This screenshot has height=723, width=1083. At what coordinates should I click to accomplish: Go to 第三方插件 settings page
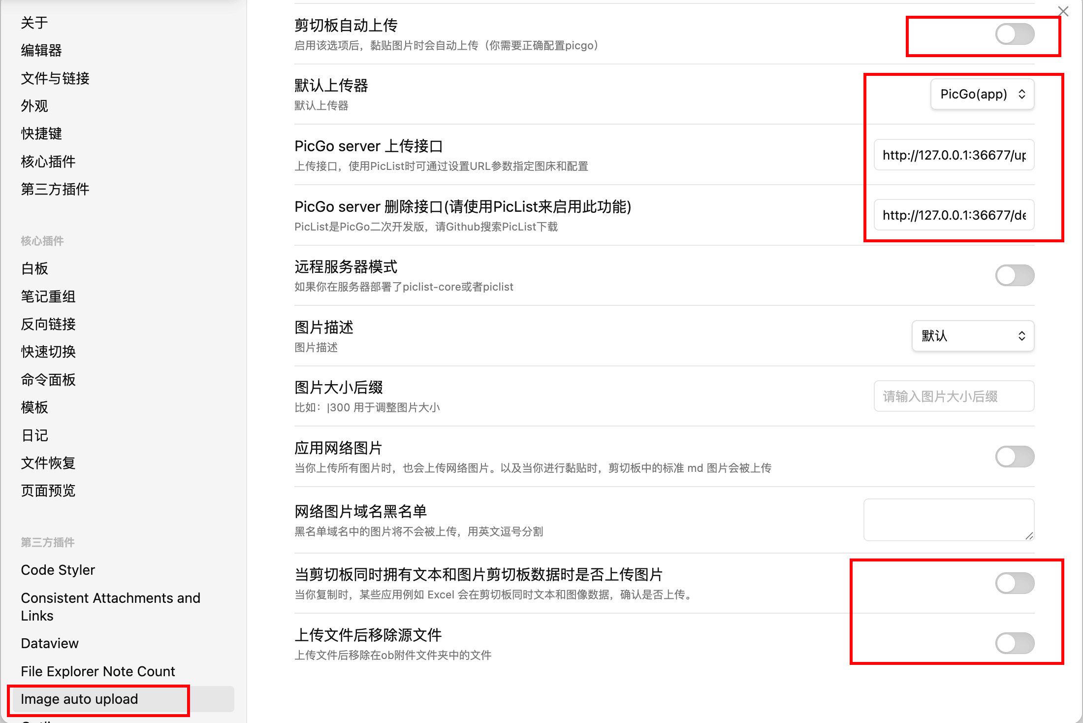tap(55, 189)
